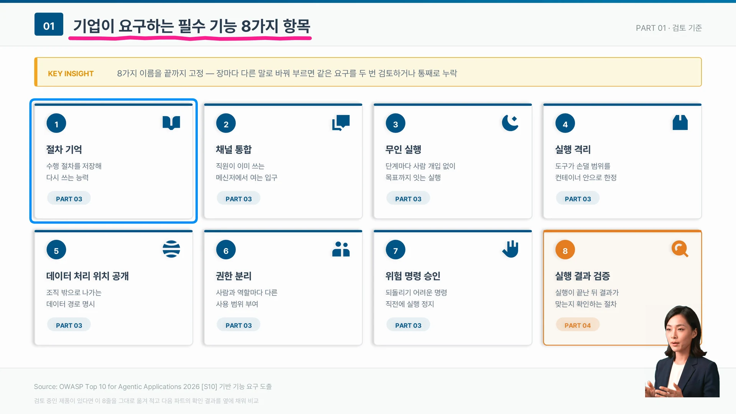
Task: Click the number 1 circle badge
Action: (56, 123)
